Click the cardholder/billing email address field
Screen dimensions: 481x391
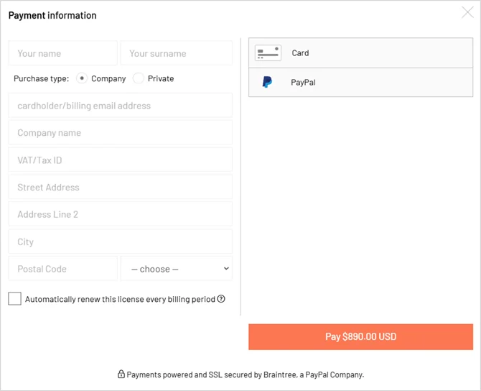point(121,106)
